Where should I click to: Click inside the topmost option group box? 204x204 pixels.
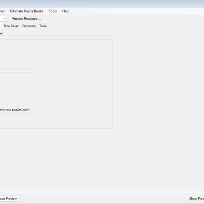click(16, 57)
